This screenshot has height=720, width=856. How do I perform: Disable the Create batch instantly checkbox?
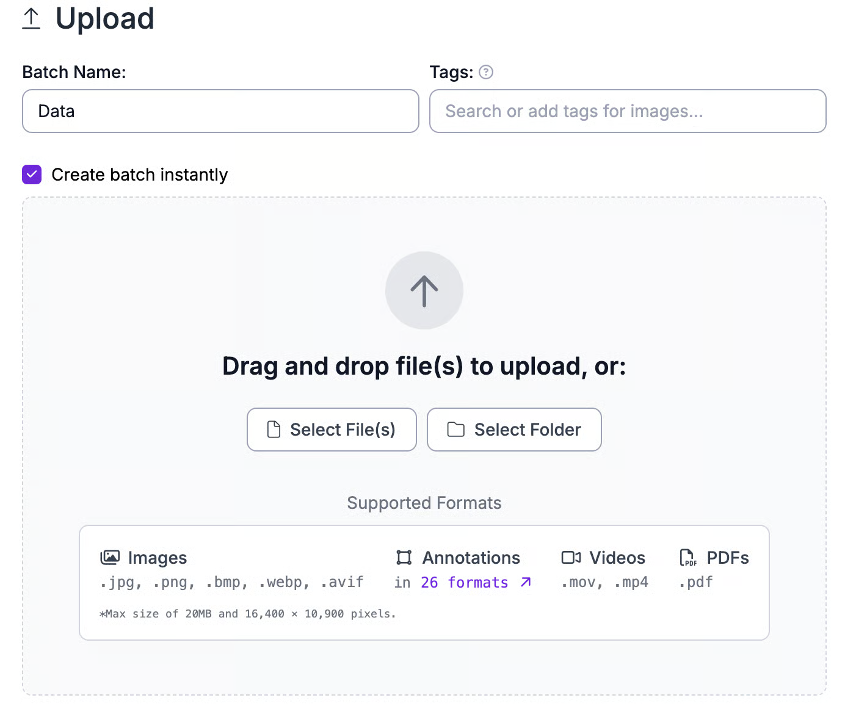(31, 175)
